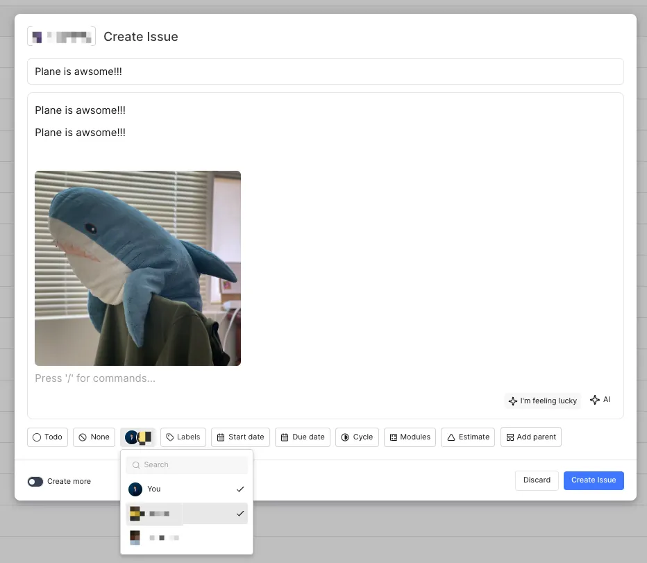
Task: Click the triangle Estimate icon
Action: (x=451, y=437)
